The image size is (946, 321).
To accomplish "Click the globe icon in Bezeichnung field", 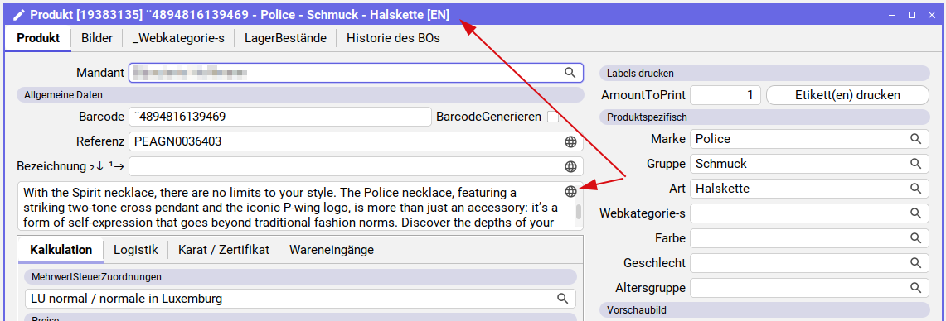I will click(570, 167).
